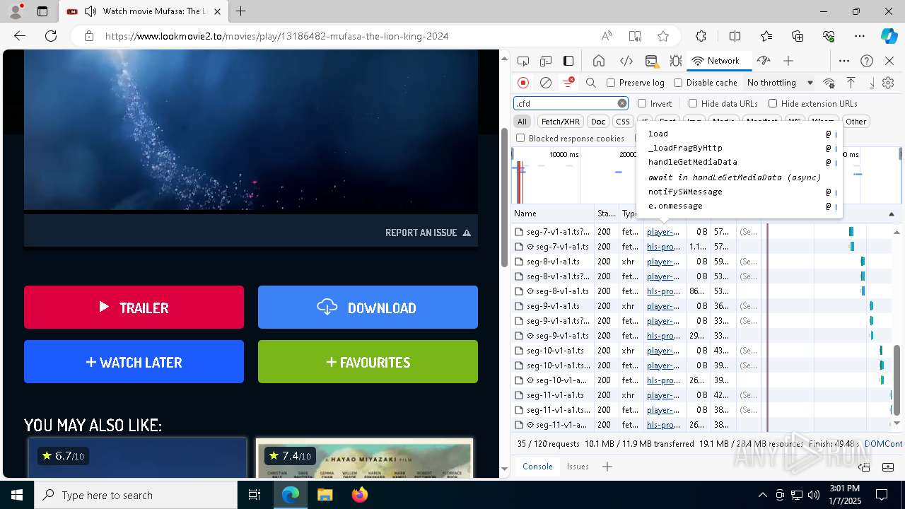Screen dimensions: 905x509
Task: Toggle device emulation in DevTools
Action: point(546,61)
